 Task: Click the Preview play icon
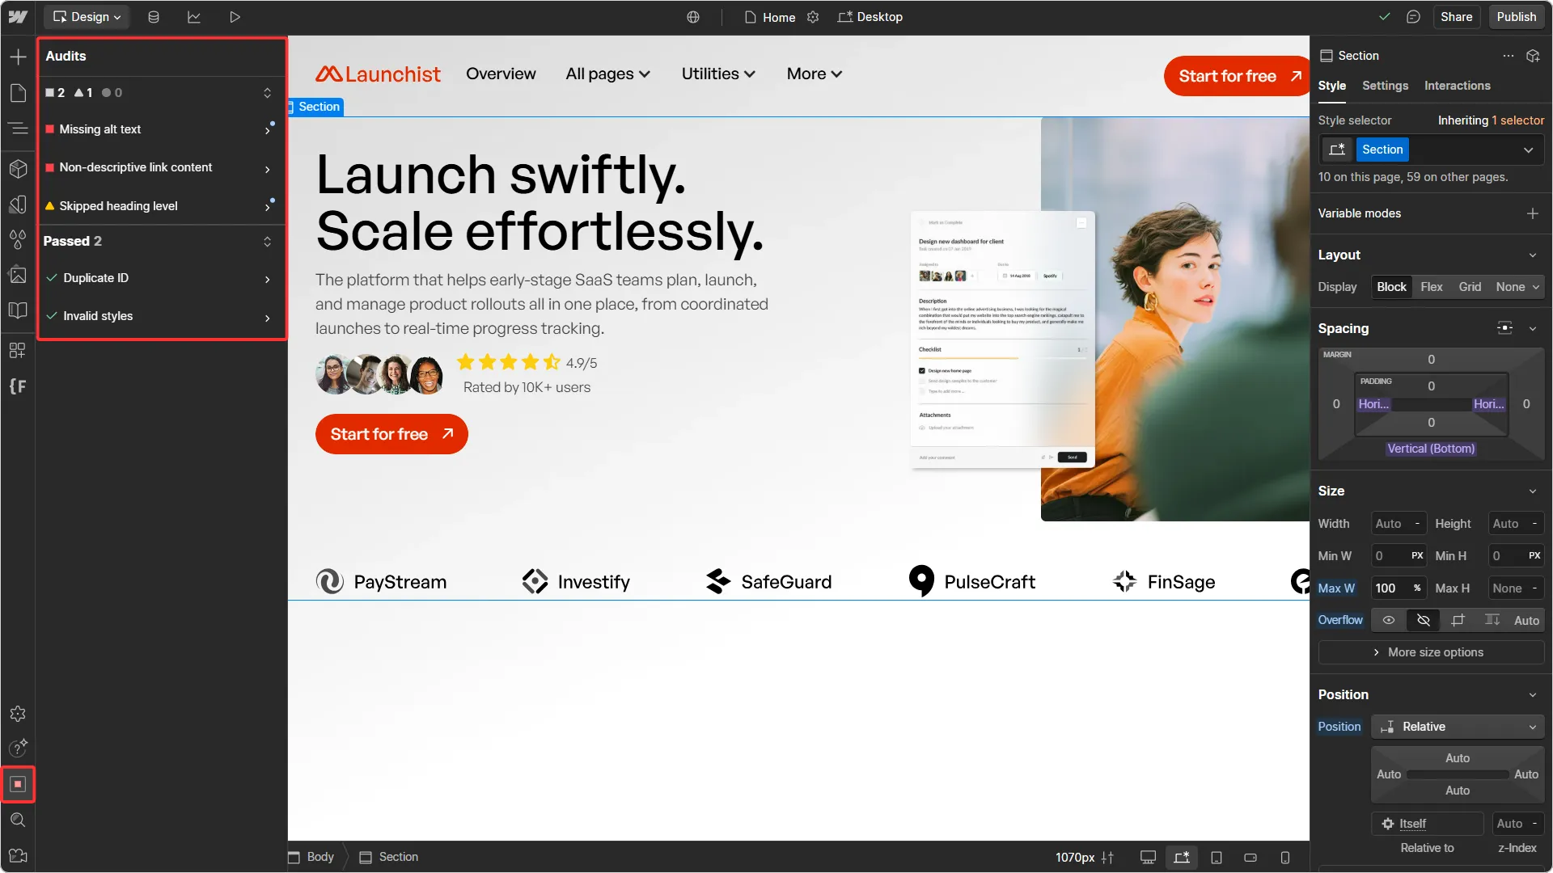click(x=235, y=17)
